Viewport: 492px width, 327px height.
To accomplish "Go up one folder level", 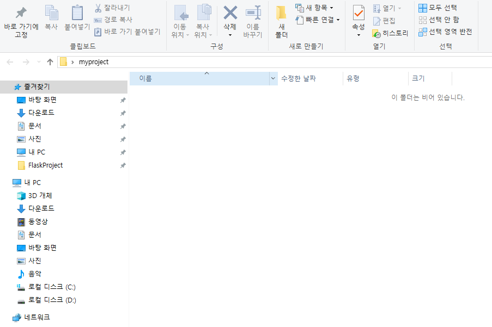I will 50,62.
